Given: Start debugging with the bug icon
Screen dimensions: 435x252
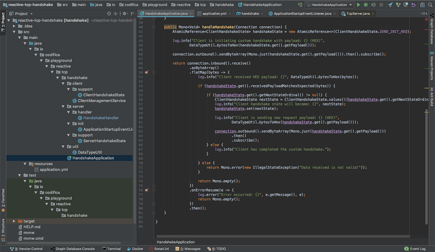Looking at the screenshot, I should tap(366, 5).
